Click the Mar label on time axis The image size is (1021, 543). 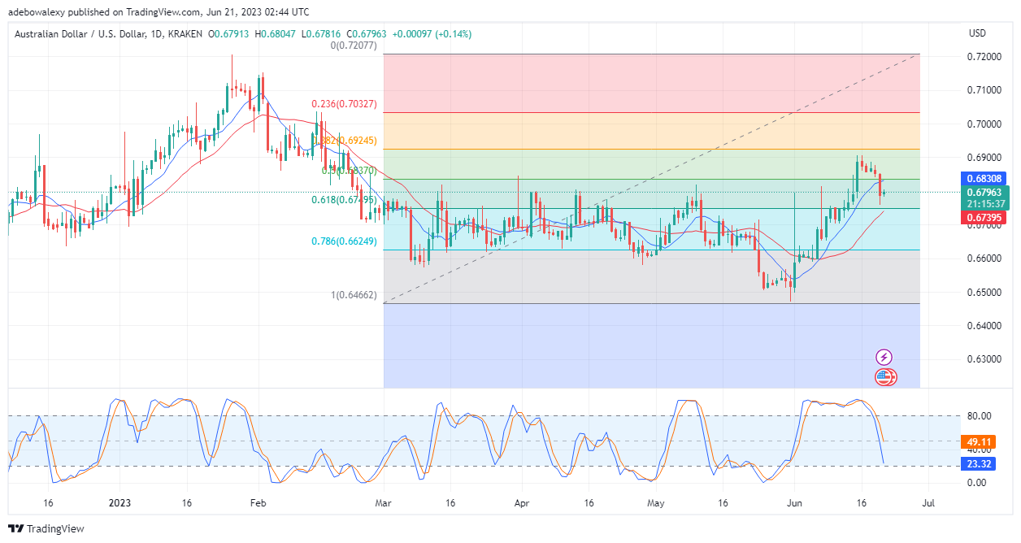point(384,503)
